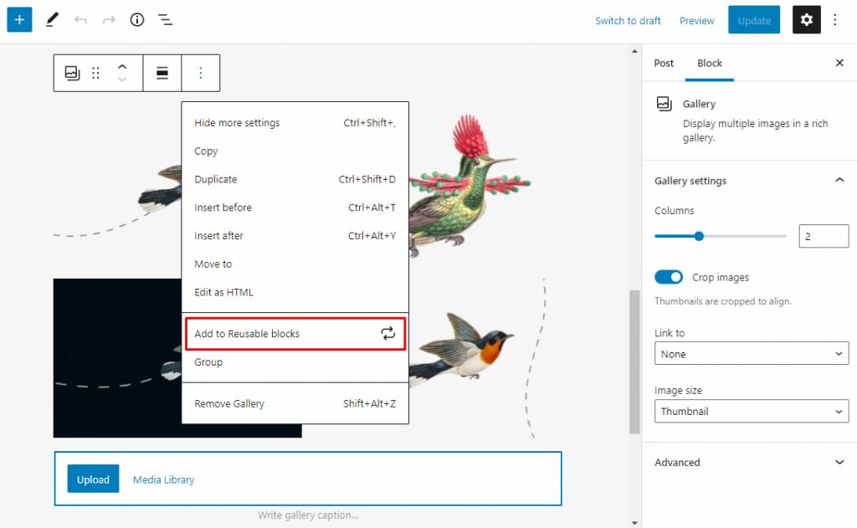The height and width of the screenshot is (528, 857).
Task: Open the Change alignment toolbar icon
Action: pos(162,73)
